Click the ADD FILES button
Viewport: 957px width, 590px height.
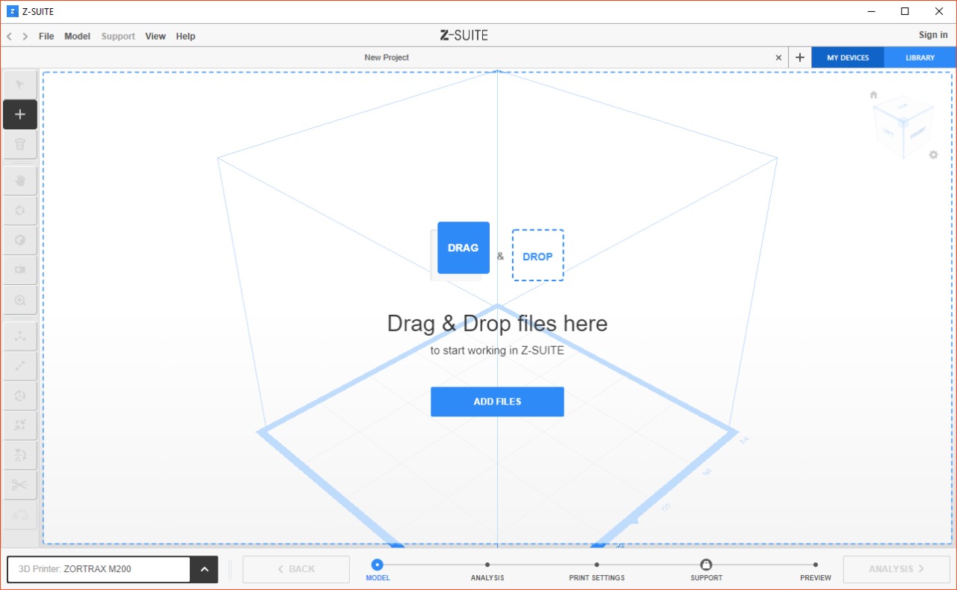(x=497, y=402)
